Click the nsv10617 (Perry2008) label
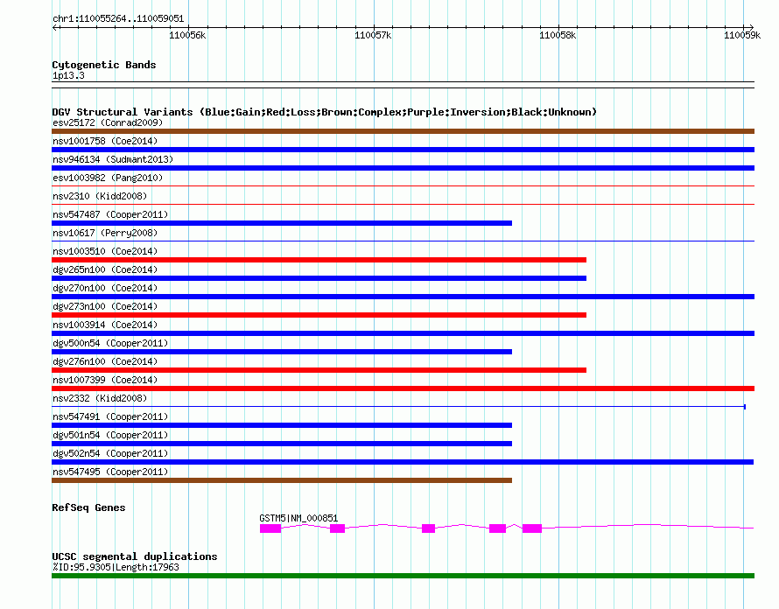Image resolution: width=779 pixels, height=609 pixels. coord(105,233)
